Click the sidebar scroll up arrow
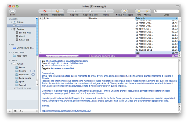The width and height of the screenshot is (188, 123). tap(37, 82)
